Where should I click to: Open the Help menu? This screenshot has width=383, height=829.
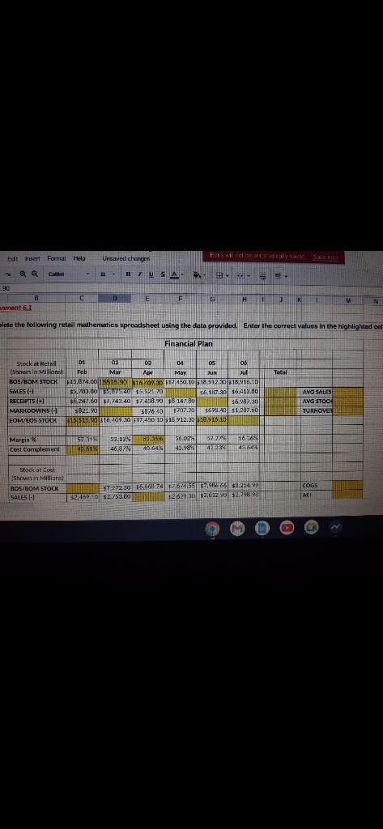coord(80,259)
